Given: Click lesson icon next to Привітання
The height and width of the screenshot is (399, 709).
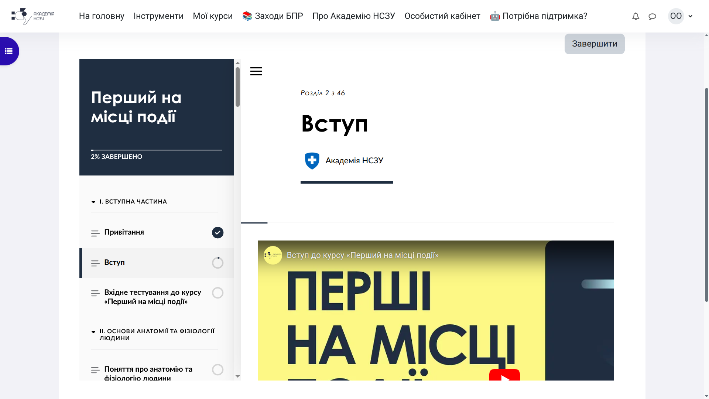Looking at the screenshot, I should tap(95, 233).
